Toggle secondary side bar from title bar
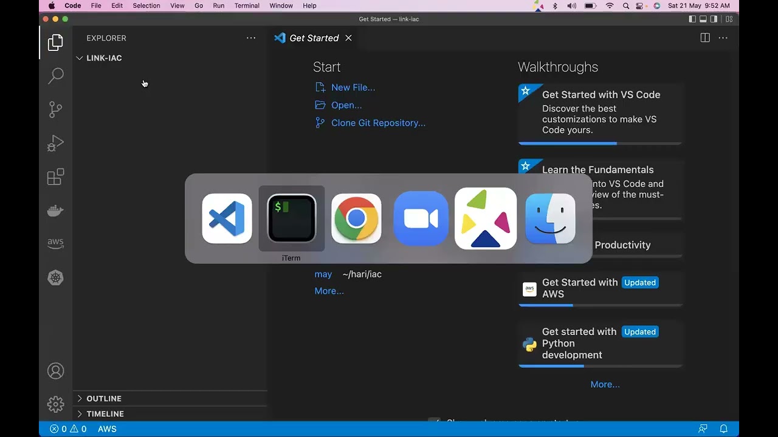Image resolution: width=778 pixels, height=437 pixels. point(714,19)
